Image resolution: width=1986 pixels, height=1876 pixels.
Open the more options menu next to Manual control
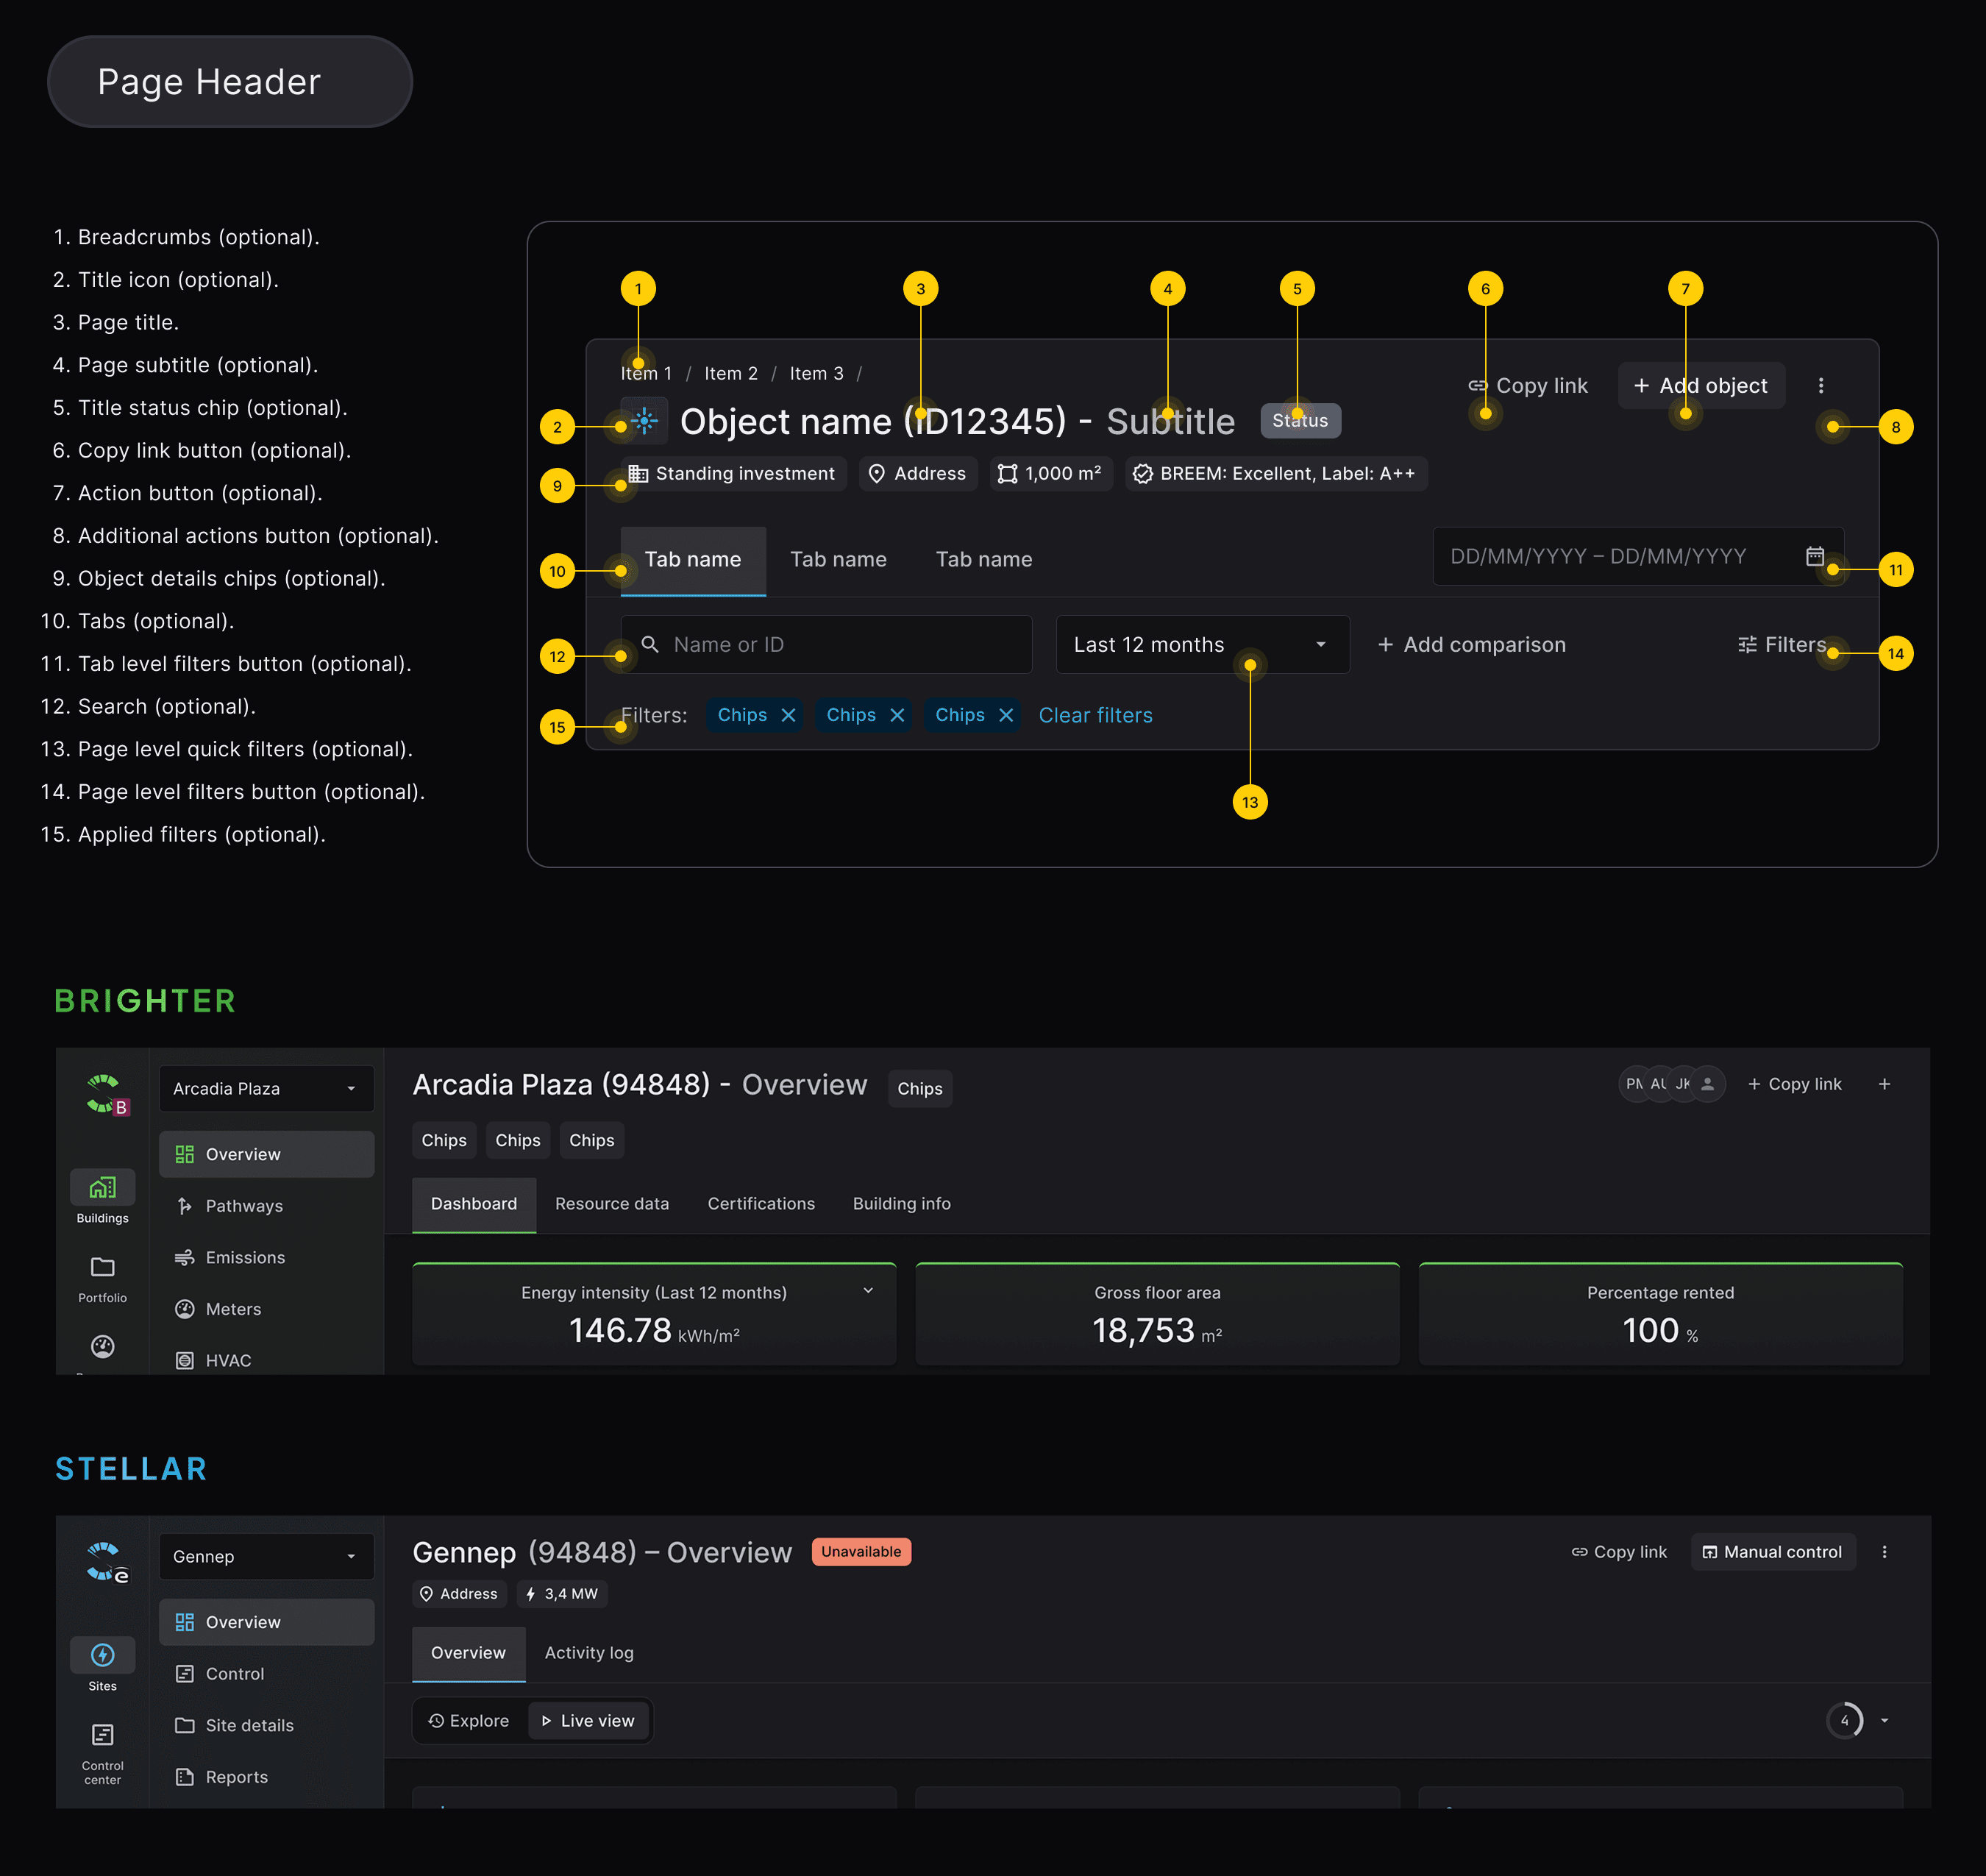[x=1884, y=1552]
